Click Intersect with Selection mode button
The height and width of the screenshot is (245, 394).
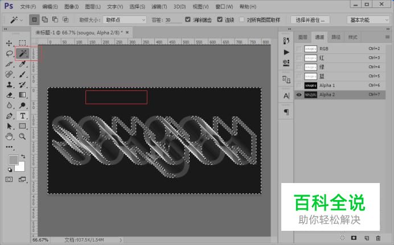tap(65, 19)
